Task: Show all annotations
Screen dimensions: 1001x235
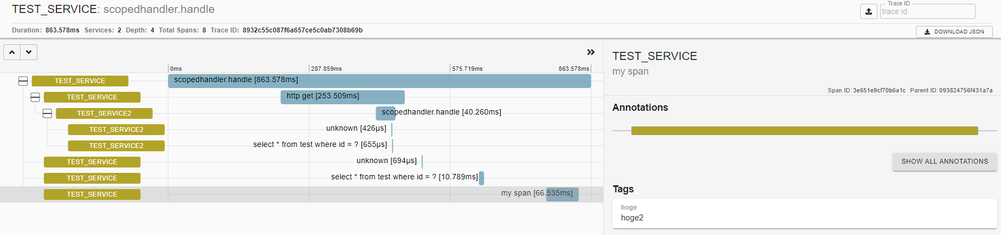Action: [945, 162]
